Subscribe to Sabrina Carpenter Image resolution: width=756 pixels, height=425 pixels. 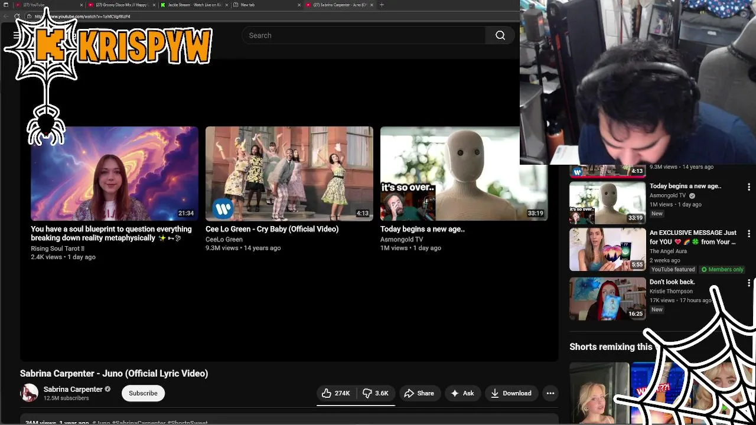click(x=143, y=393)
